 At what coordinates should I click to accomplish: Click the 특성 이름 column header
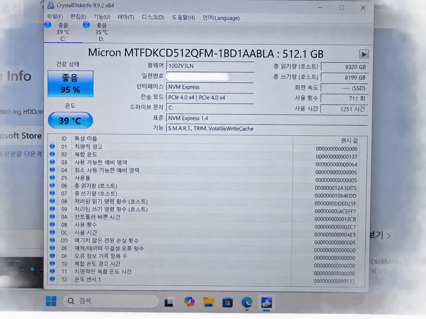click(182, 139)
